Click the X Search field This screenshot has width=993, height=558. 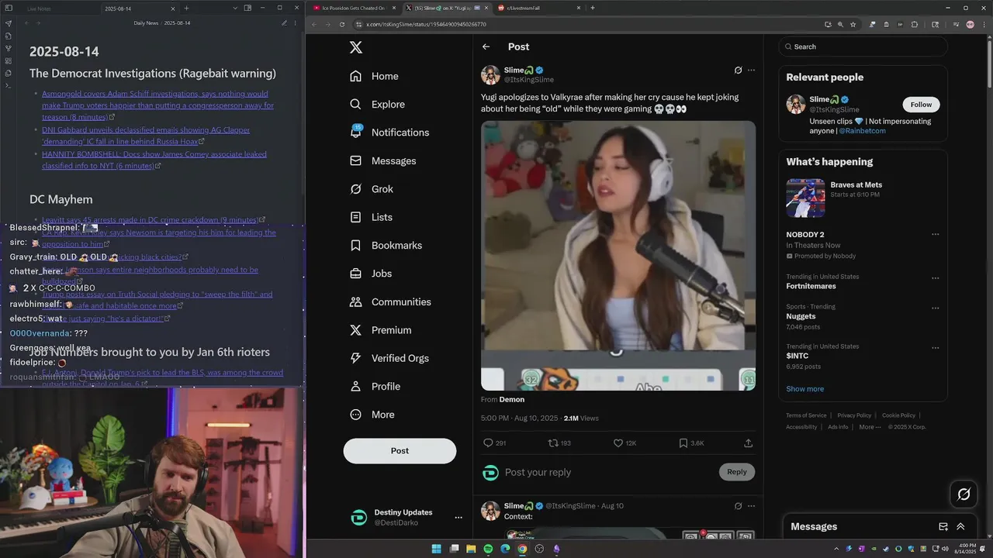[x=863, y=46]
